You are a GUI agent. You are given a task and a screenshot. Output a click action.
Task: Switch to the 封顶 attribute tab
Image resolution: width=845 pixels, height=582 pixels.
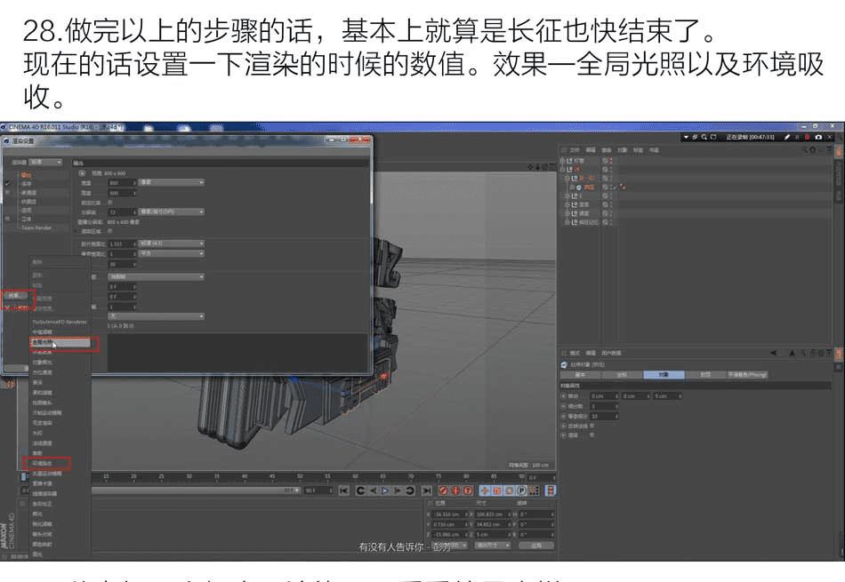pos(704,374)
